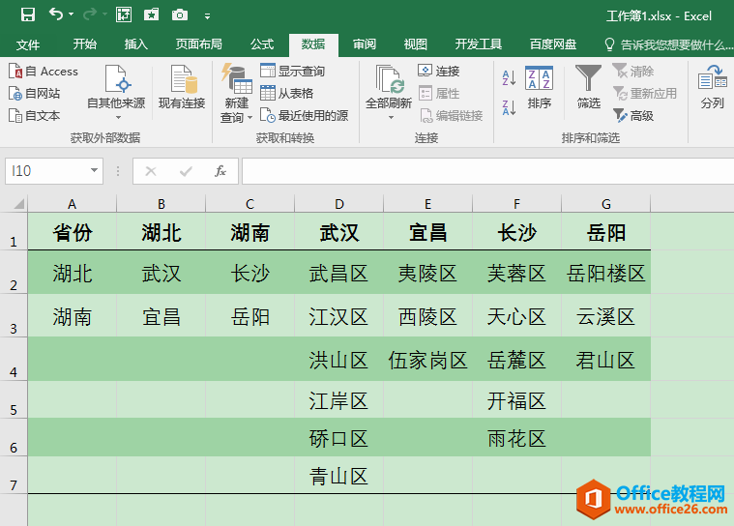The width and height of the screenshot is (734, 526).
Task: Open 高级 advanced filter
Action: click(x=632, y=116)
